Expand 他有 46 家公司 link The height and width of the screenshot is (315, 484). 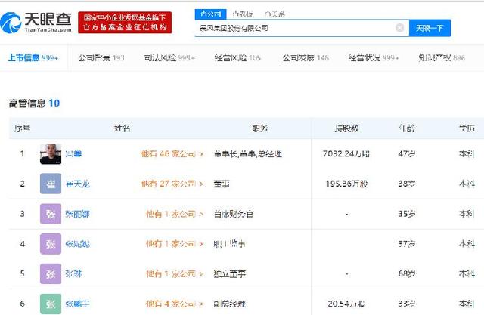click(x=172, y=153)
